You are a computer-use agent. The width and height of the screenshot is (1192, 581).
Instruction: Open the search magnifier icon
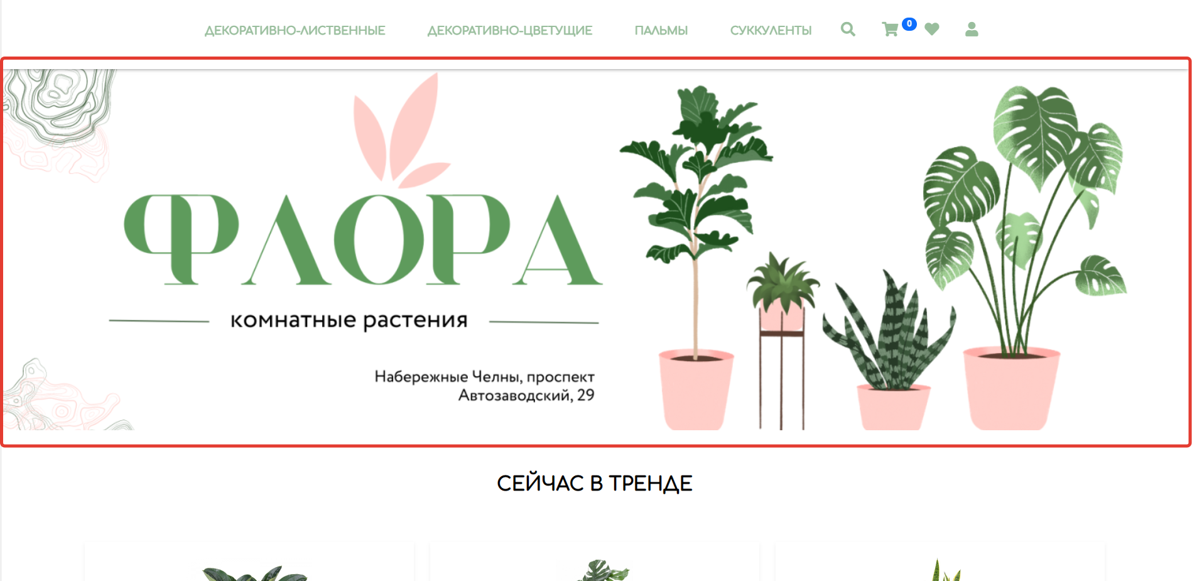(848, 30)
